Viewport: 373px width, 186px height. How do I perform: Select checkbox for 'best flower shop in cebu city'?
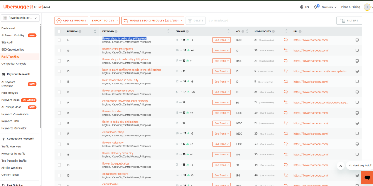coord(59,82)
